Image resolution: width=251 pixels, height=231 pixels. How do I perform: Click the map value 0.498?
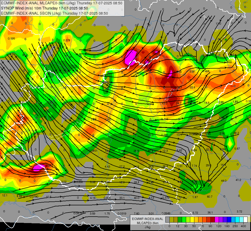point(206,71)
